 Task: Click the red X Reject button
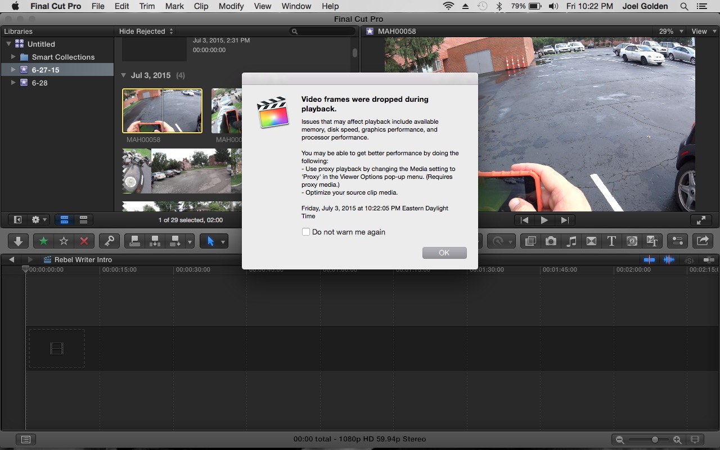click(84, 241)
